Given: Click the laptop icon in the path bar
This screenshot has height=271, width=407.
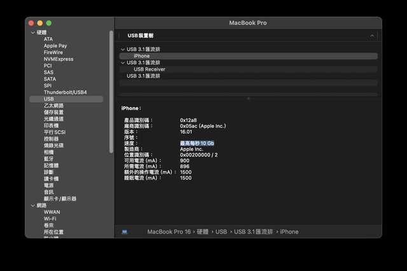Looking at the screenshot, I should coord(124,232).
